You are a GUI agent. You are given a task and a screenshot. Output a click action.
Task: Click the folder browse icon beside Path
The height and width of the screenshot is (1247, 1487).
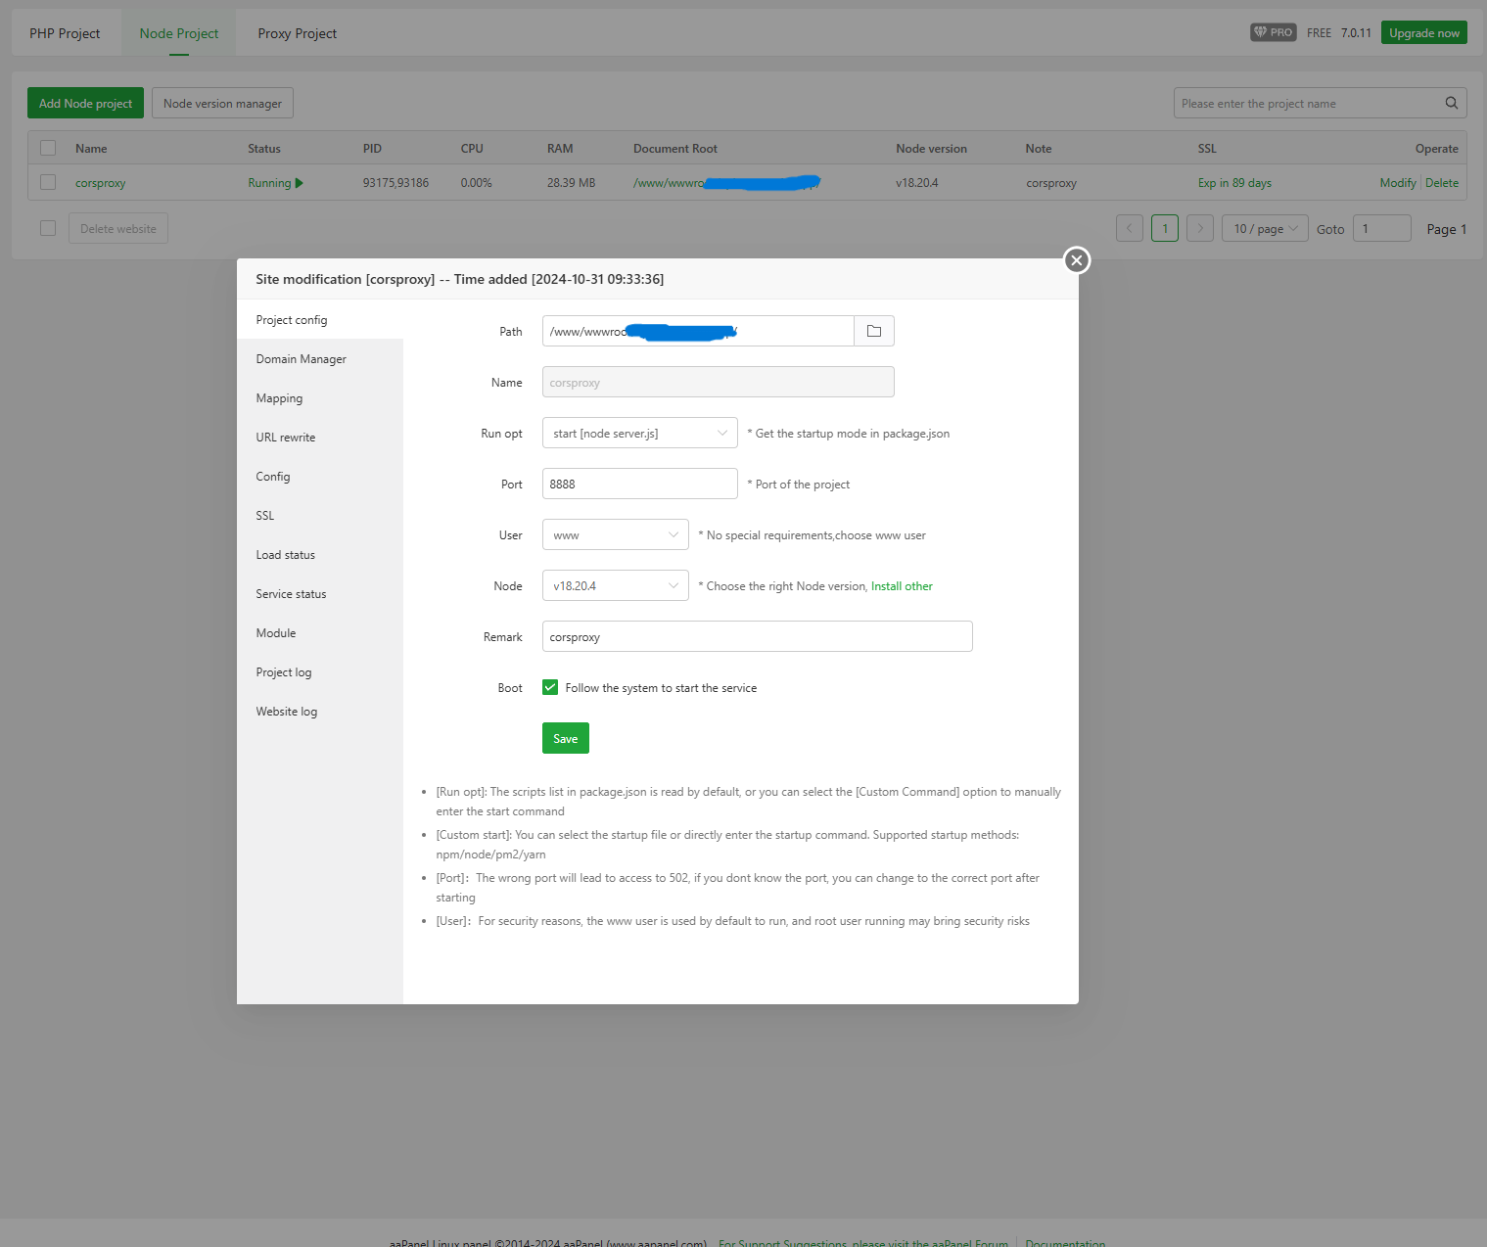[873, 331]
